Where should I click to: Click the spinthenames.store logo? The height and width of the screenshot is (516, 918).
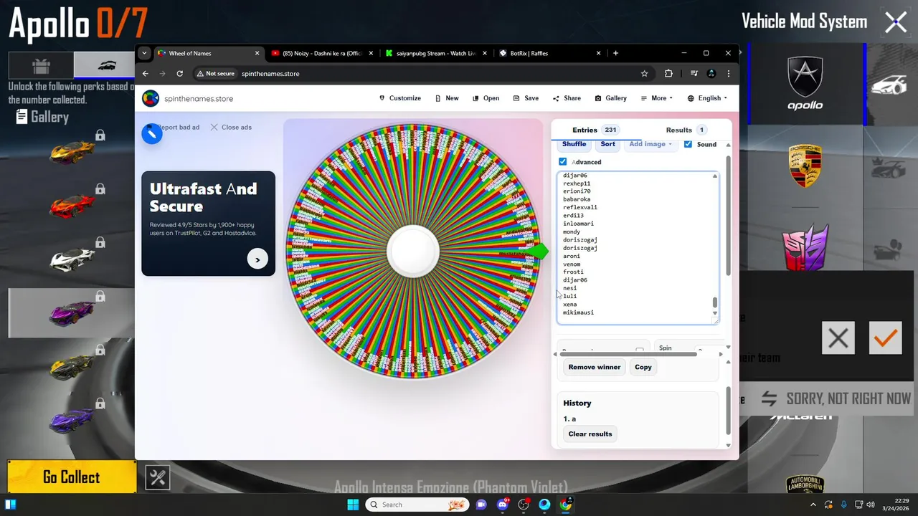150,98
